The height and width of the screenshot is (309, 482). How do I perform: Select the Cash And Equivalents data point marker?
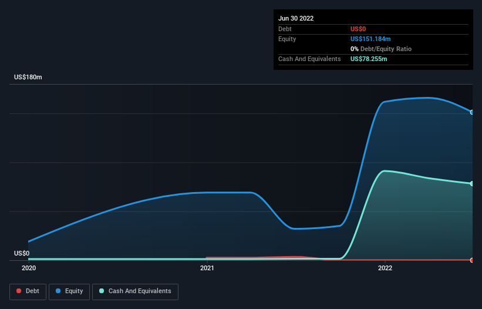pos(472,183)
